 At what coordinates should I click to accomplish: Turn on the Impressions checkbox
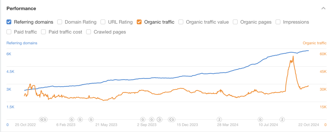pos(278,22)
